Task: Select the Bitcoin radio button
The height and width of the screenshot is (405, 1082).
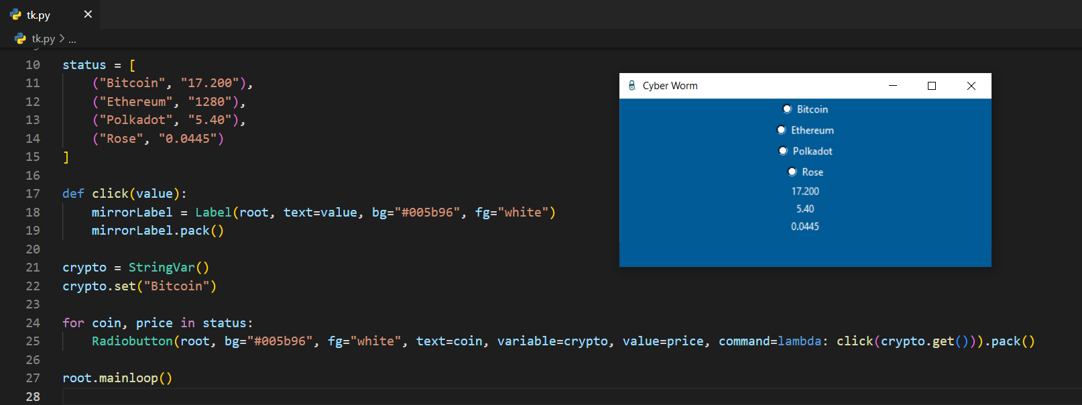Action: [787, 109]
